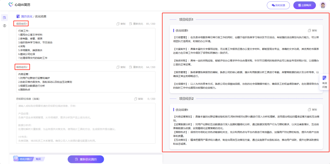Screen dimensions: 330x164
Task: Open the 有奖问卷 survey side tab
Action: 324,82
